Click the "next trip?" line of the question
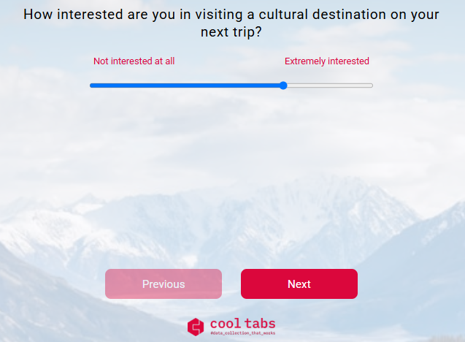 (x=231, y=32)
